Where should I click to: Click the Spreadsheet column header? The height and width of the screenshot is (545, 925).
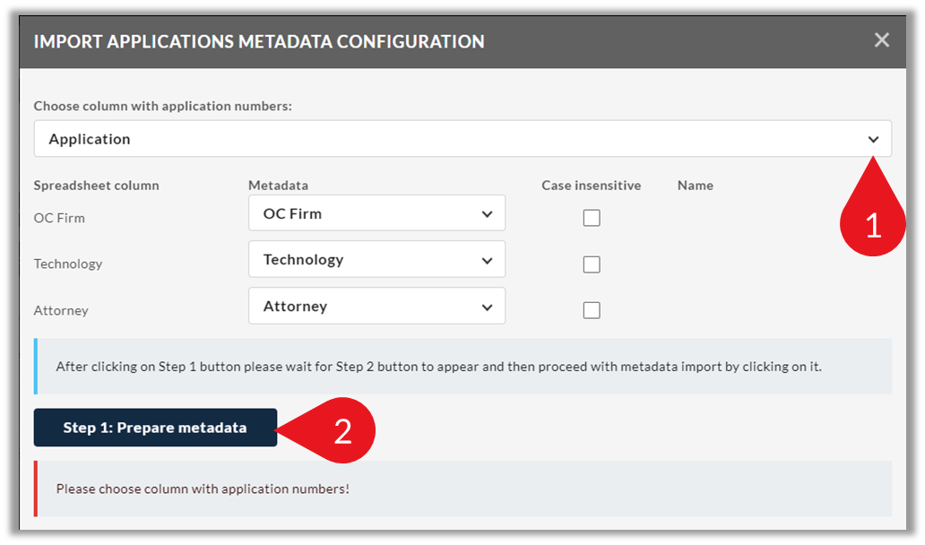click(95, 185)
